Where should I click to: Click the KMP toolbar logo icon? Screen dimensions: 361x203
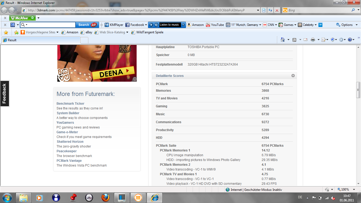13,25
